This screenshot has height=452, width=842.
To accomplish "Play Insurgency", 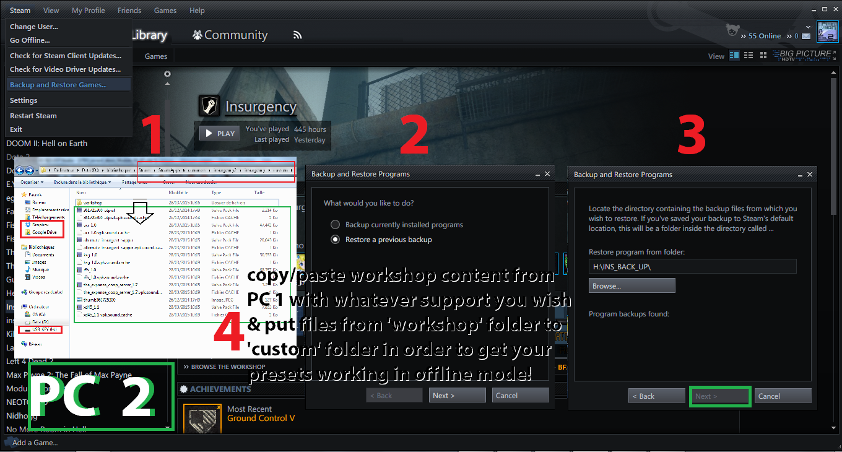I will click(220, 134).
